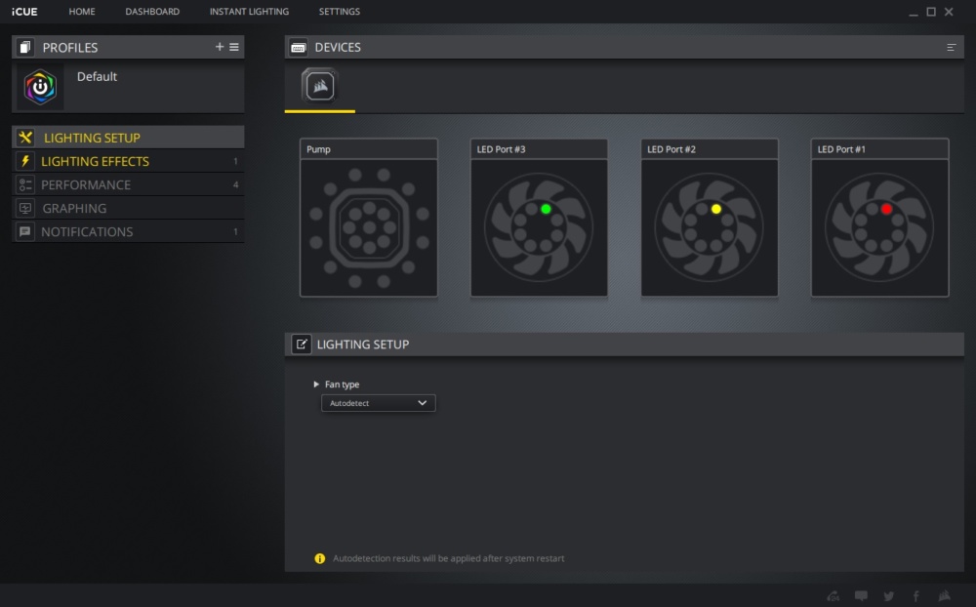Open NOTIFICATIONS section

128,231
